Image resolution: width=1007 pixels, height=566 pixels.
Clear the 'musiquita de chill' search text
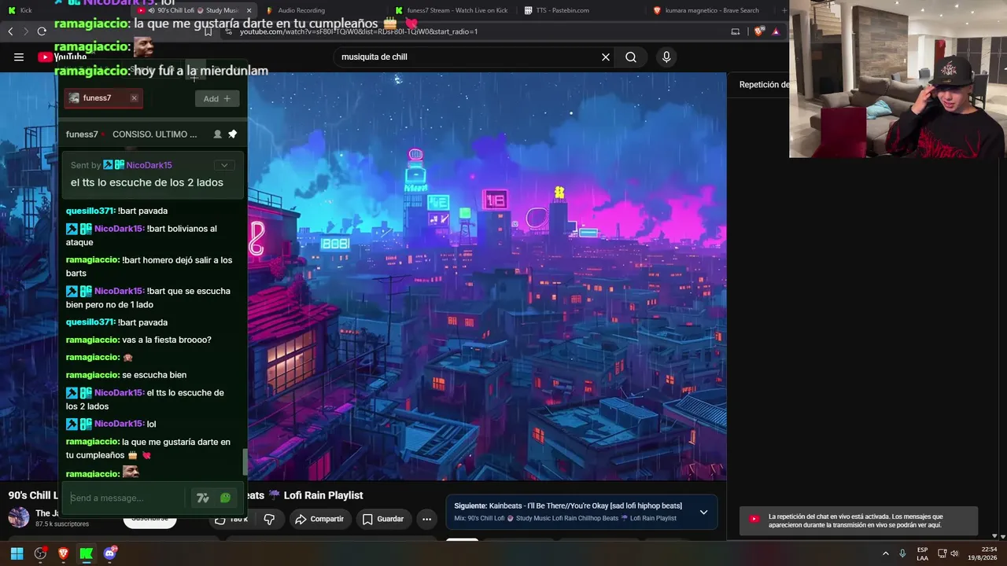[x=606, y=57]
